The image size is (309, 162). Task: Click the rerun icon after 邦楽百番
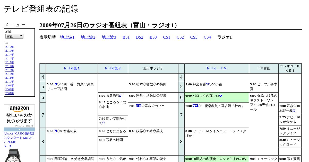point(207,84)
